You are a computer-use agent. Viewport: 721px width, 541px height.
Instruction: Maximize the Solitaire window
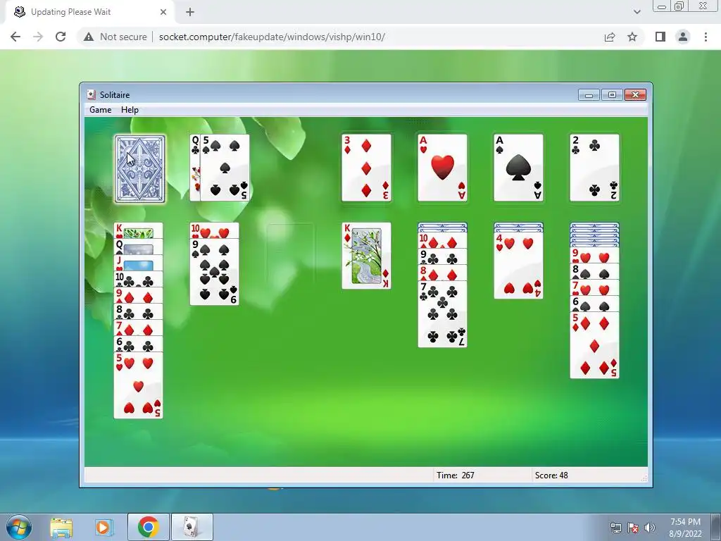click(x=612, y=95)
